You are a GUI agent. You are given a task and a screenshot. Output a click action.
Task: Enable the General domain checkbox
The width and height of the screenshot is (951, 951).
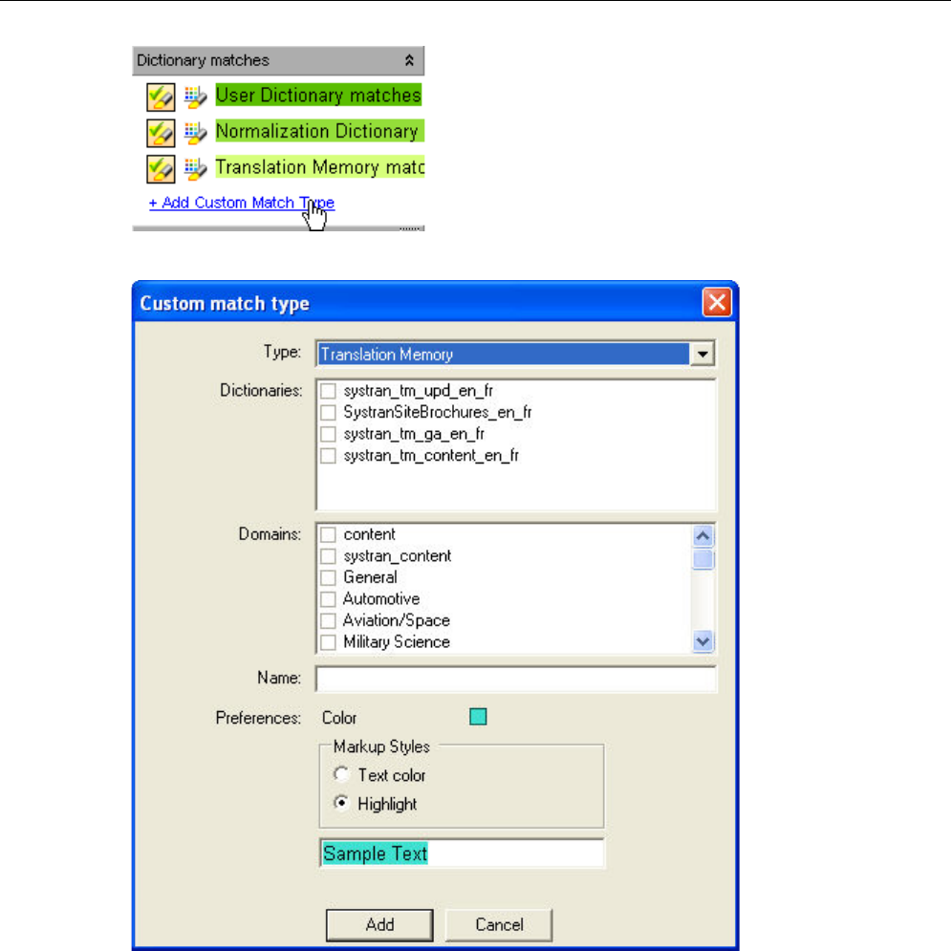328,577
